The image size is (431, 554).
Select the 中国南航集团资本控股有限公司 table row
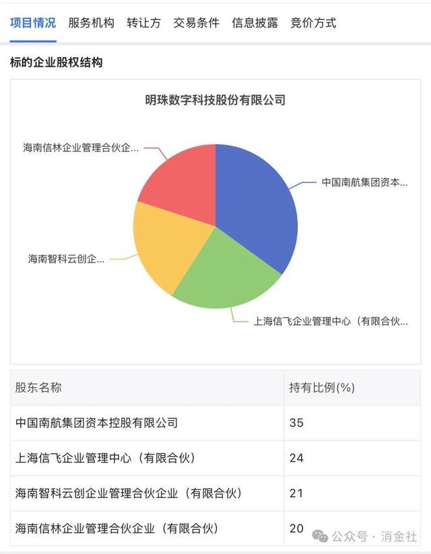pyautogui.click(x=96, y=423)
